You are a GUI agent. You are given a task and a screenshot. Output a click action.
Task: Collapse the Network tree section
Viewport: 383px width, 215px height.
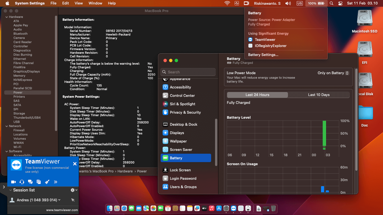coord(6,126)
